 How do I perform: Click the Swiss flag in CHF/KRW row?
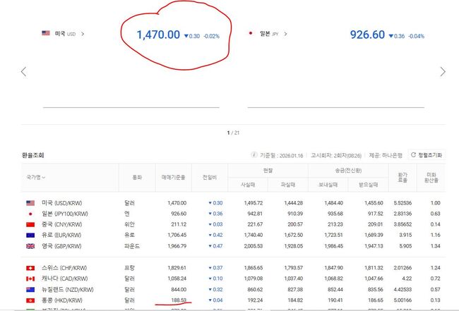pyautogui.click(x=30, y=269)
